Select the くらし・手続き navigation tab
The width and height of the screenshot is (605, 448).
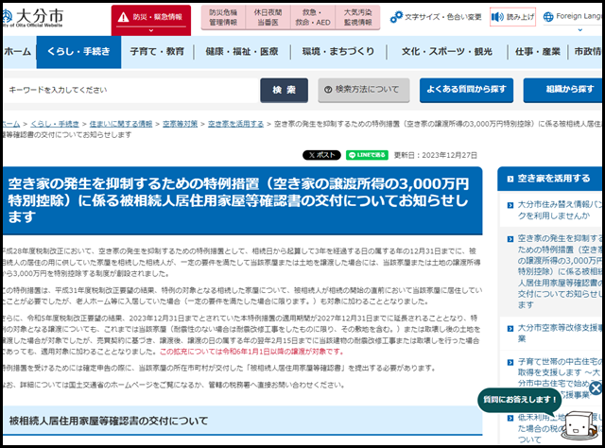click(78, 52)
